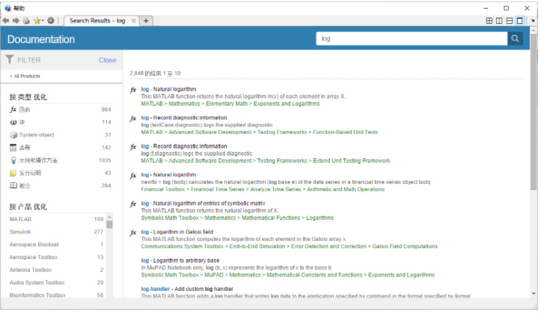The image size is (540, 316).
Task: Open Logarithms breadcrumb under symbolic matrix
Action: pos(320,218)
